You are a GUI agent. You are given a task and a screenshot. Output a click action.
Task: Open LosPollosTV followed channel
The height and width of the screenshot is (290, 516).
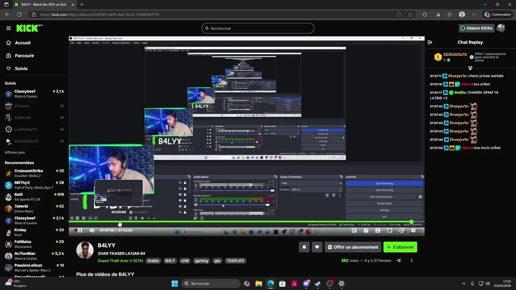[x=34, y=129]
